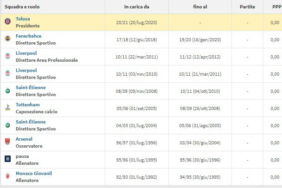Click the Tottenham club crest icon
Image resolution: width=282 pixels, height=188 pixels.
click(x=7, y=107)
